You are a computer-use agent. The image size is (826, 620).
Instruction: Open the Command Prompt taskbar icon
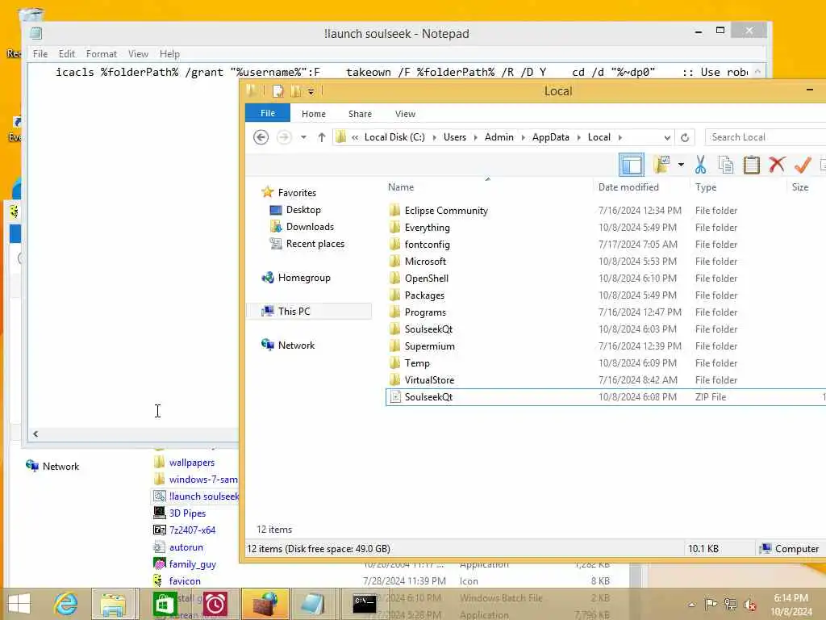tap(365, 604)
